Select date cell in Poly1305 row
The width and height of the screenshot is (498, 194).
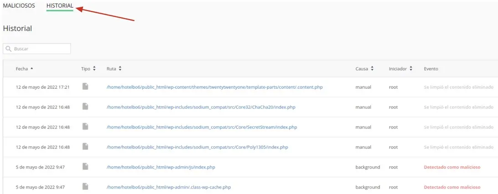tap(42, 147)
